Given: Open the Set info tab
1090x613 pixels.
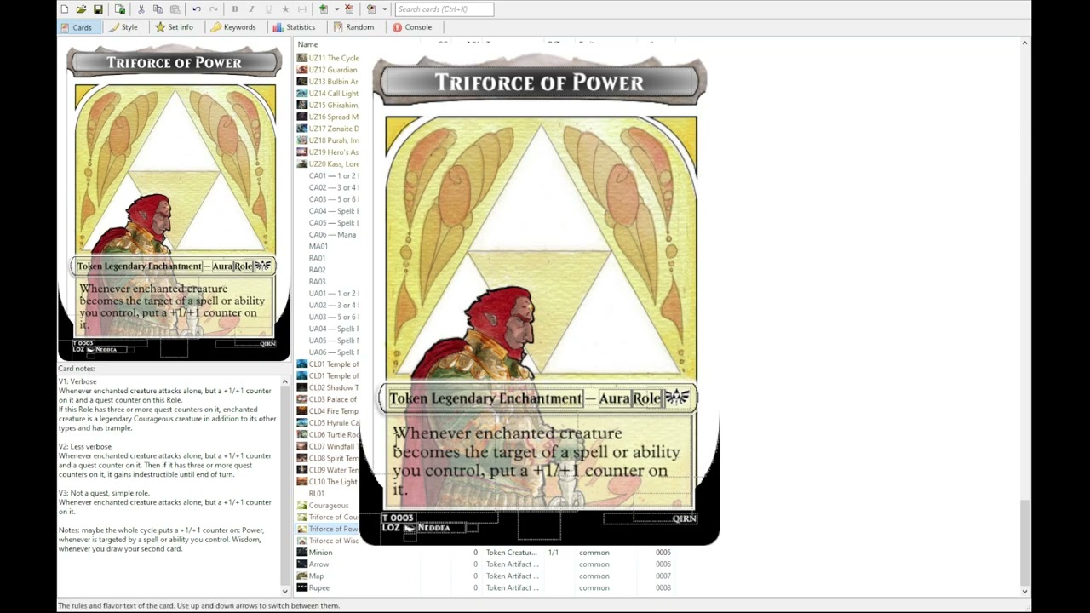Looking at the screenshot, I should [174, 27].
